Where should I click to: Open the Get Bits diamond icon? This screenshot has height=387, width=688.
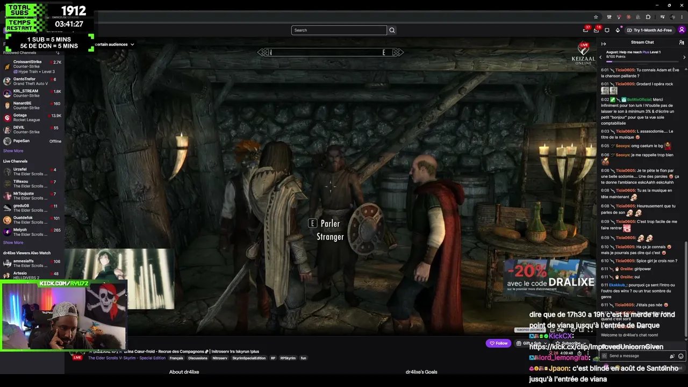click(x=618, y=30)
